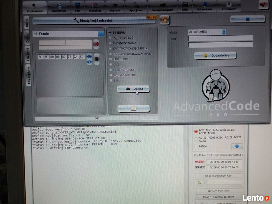Select the AC19I AC20I AC24I radio option
The height and width of the screenshot is (204, 272).
(196, 139)
